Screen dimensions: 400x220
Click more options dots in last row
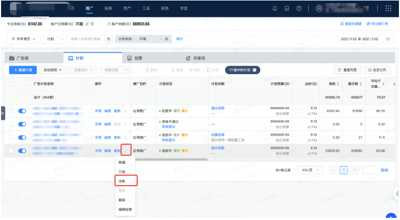(x=126, y=151)
